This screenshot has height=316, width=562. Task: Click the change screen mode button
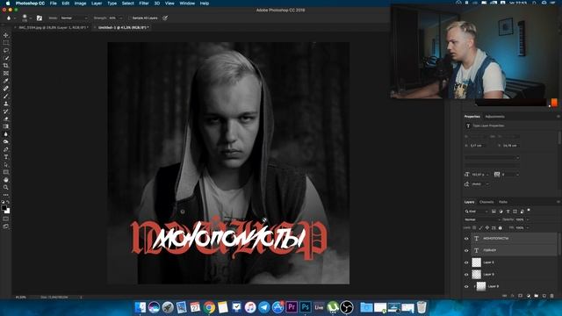point(6,226)
